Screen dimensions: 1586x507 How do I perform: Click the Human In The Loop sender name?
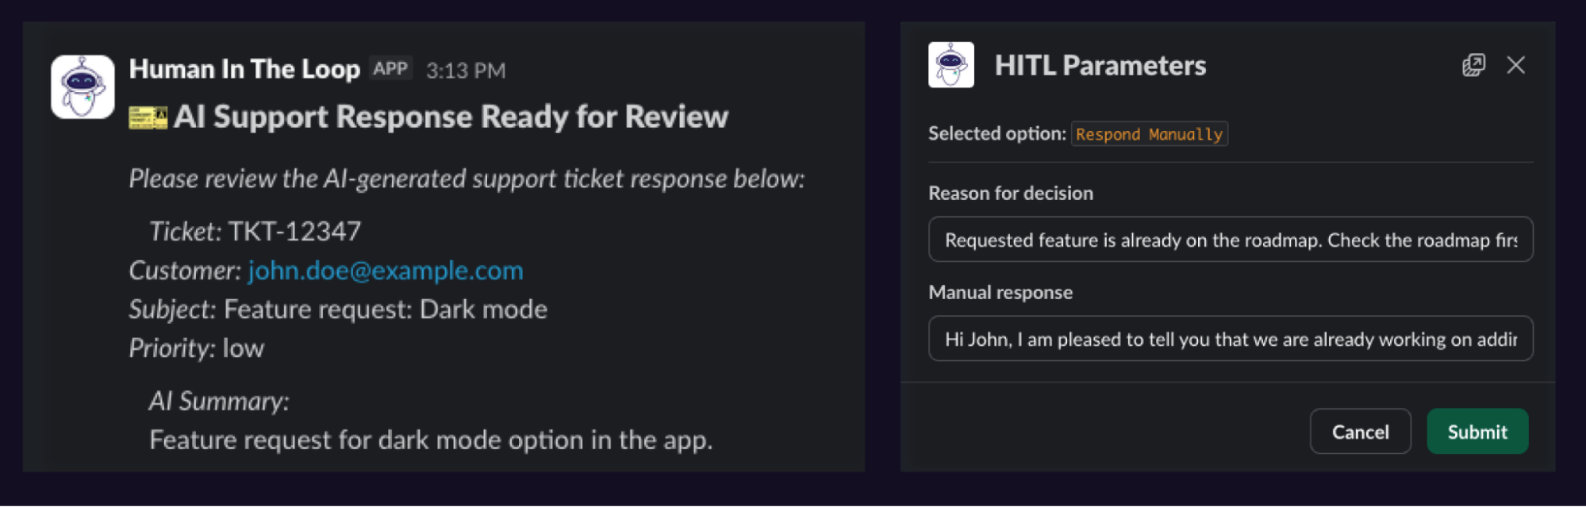point(244,69)
